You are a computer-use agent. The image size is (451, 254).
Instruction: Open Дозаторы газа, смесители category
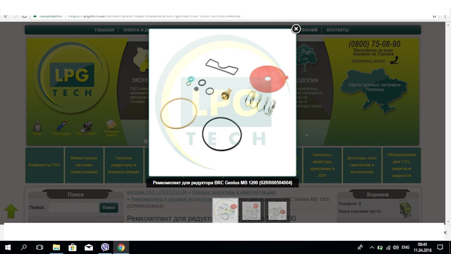tap(362, 165)
